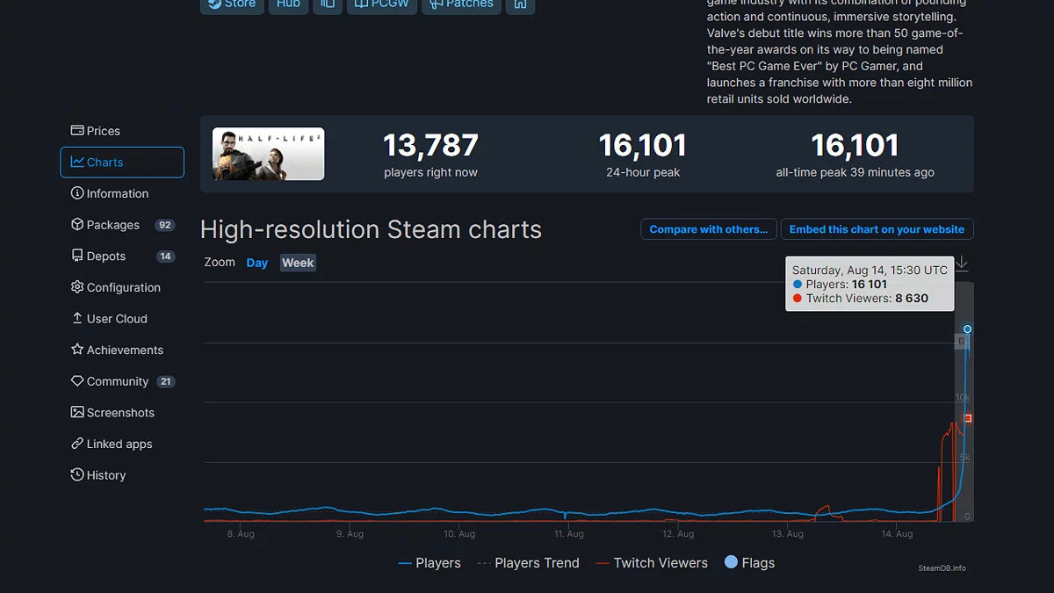Click the 21 badge next to Community

[165, 381]
